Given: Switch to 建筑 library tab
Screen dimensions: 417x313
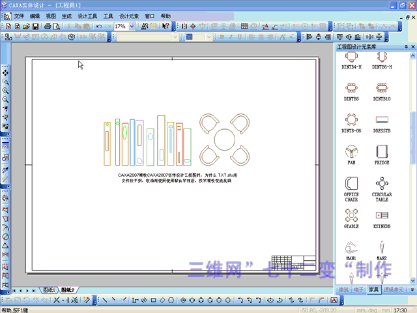Looking at the screenshot, I should 343,290.
